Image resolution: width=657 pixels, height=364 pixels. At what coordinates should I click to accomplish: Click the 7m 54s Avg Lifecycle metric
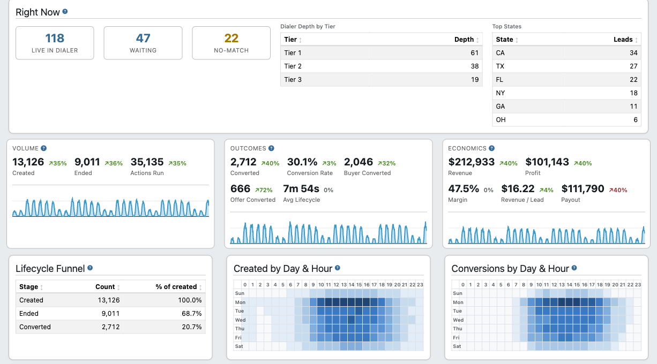[x=308, y=193]
